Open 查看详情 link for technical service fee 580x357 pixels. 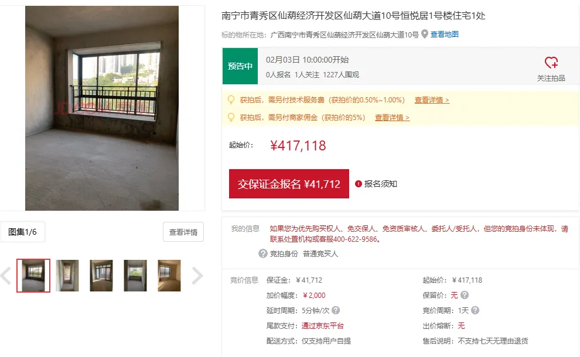pos(432,100)
